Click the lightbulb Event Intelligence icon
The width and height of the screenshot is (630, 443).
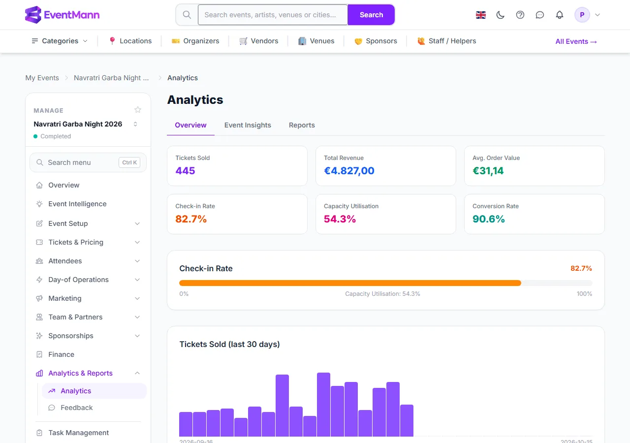[39, 204]
